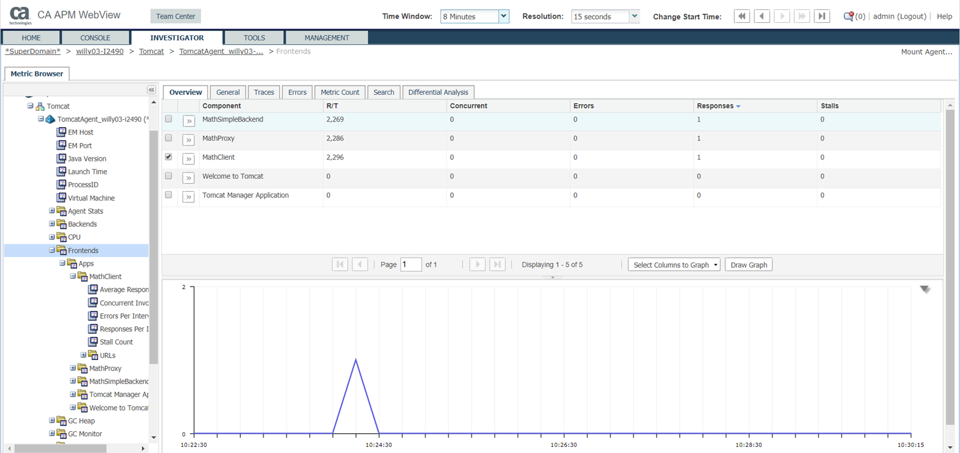Expand the GC Heap tree node
This screenshot has width=960, height=453.
click(x=52, y=421)
